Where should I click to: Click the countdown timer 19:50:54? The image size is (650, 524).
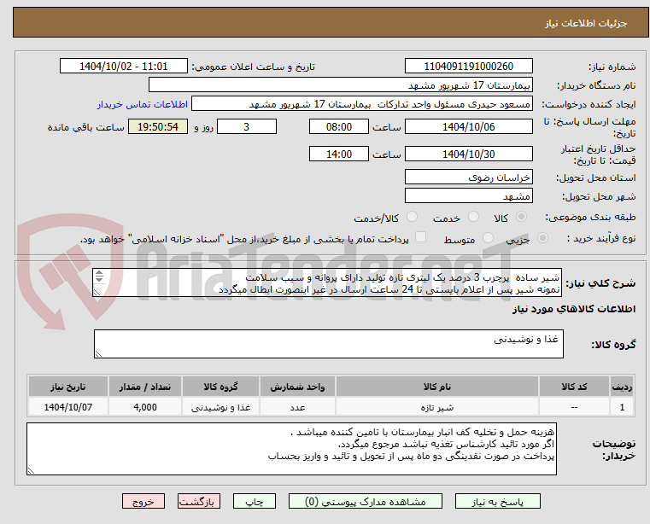(x=157, y=127)
